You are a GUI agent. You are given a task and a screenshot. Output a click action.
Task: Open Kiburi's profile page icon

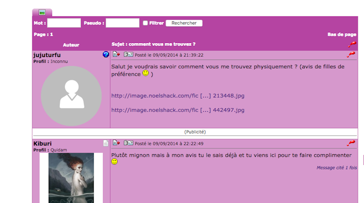point(106,143)
